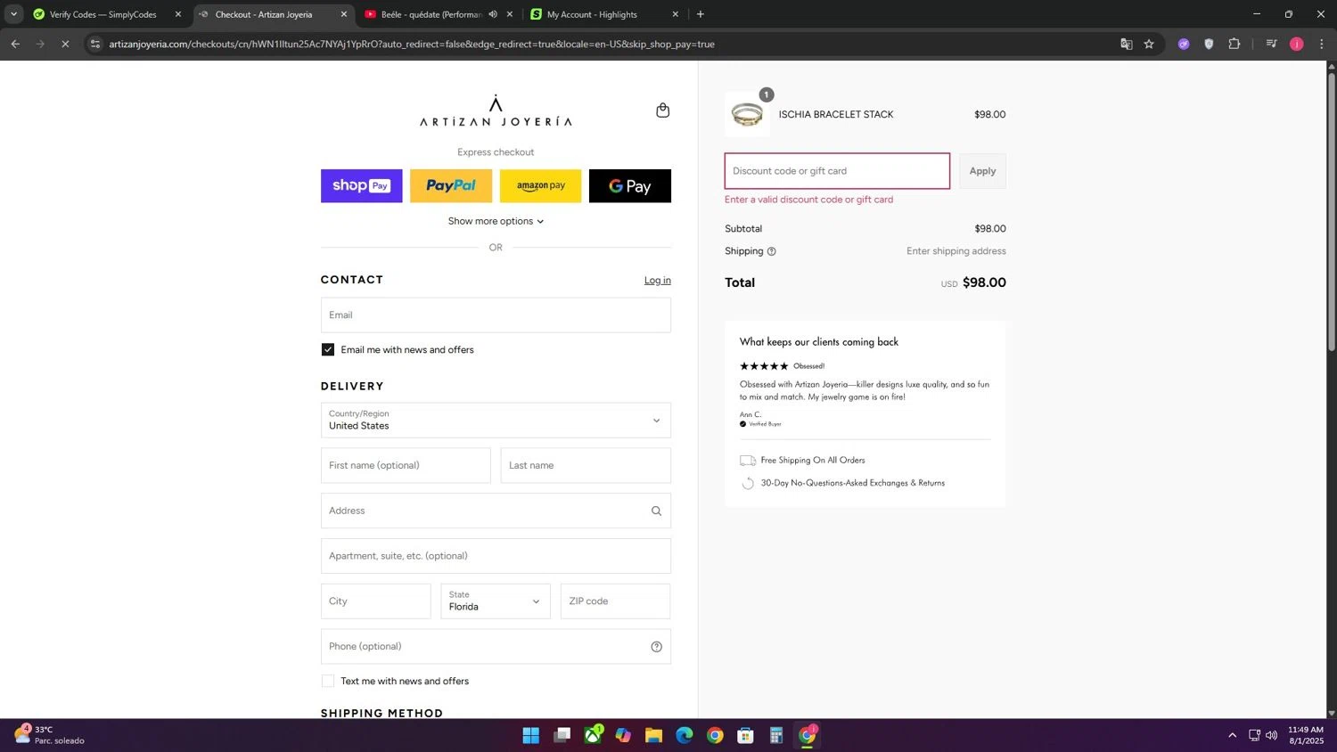Image resolution: width=1337 pixels, height=752 pixels.
Task: Click the Ischia Bracelet Stack product thumbnail
Action: coord(747,114)
